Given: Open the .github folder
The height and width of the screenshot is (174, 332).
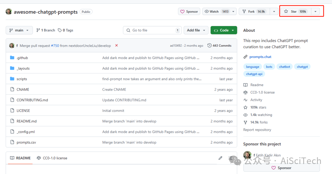Looking at the screenshot, I should click(x=22, y=58).
